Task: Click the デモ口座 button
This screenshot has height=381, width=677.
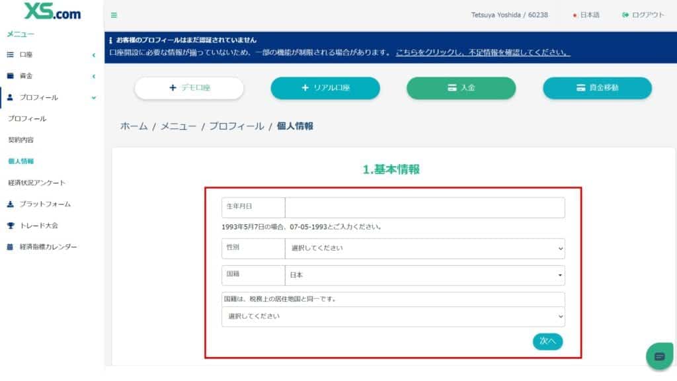Action: point(189,88)
